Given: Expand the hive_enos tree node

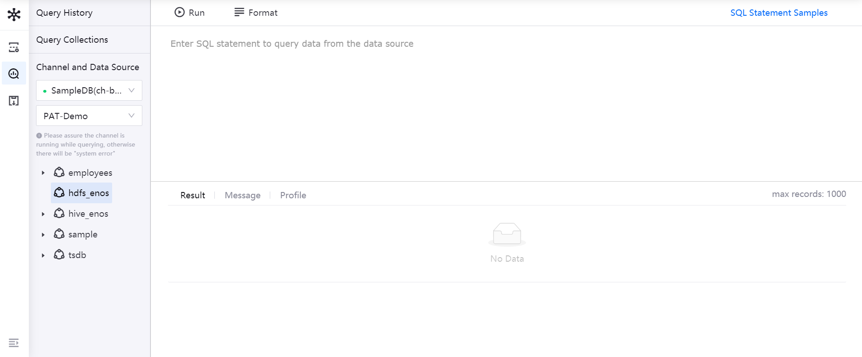Looking at the screenshot, I should (43, 214).
